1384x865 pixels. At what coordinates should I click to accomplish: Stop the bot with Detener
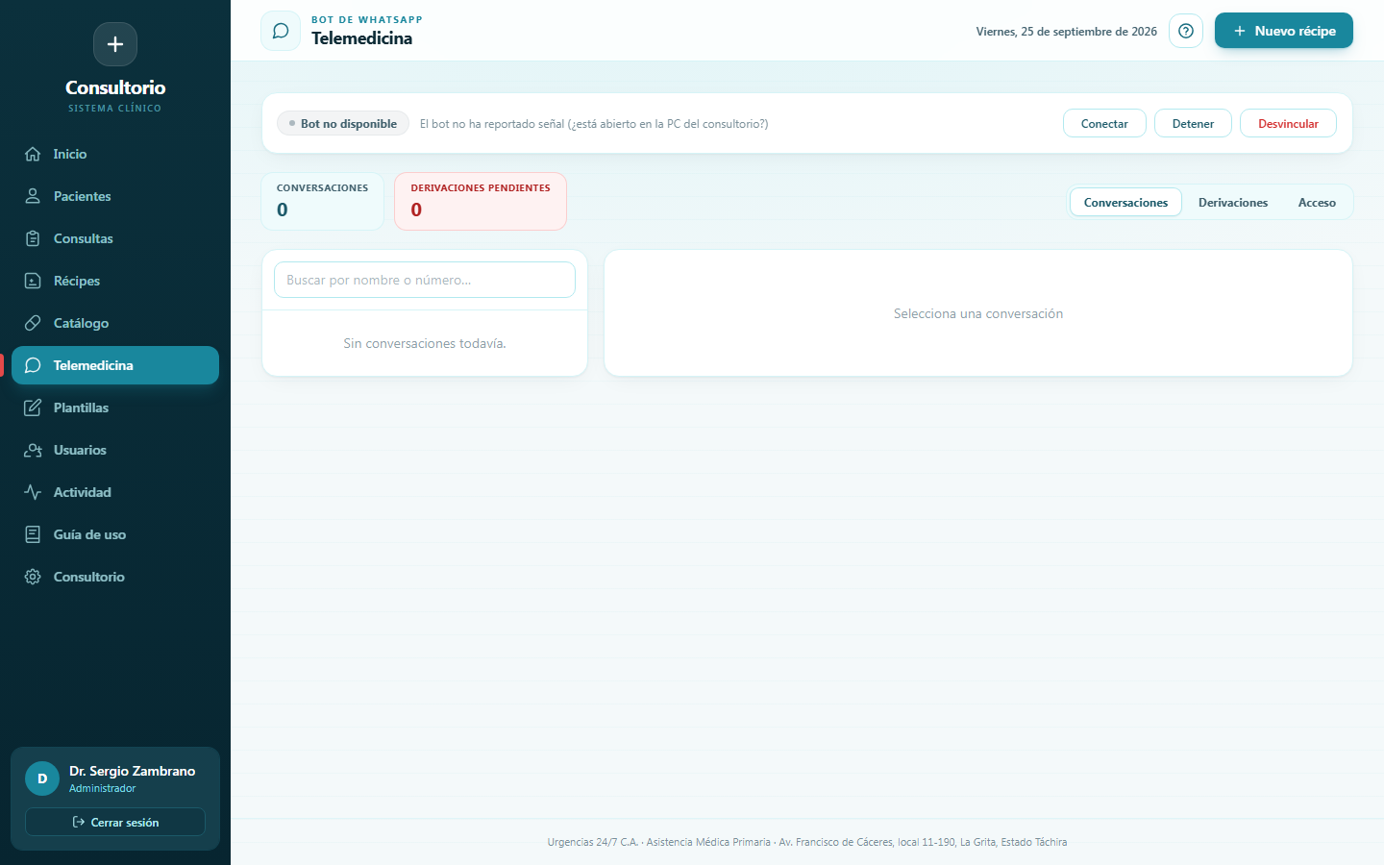point(1193,123)
